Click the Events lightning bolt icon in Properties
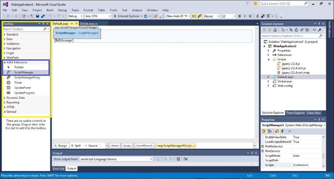 point(283,131)
